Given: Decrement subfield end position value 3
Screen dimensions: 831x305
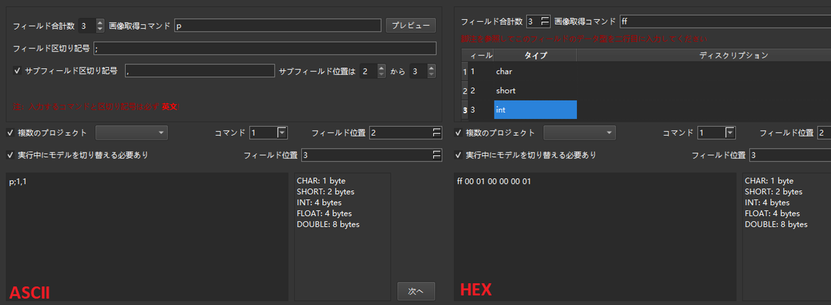Looking at the screenshot, I should point(431,75).
